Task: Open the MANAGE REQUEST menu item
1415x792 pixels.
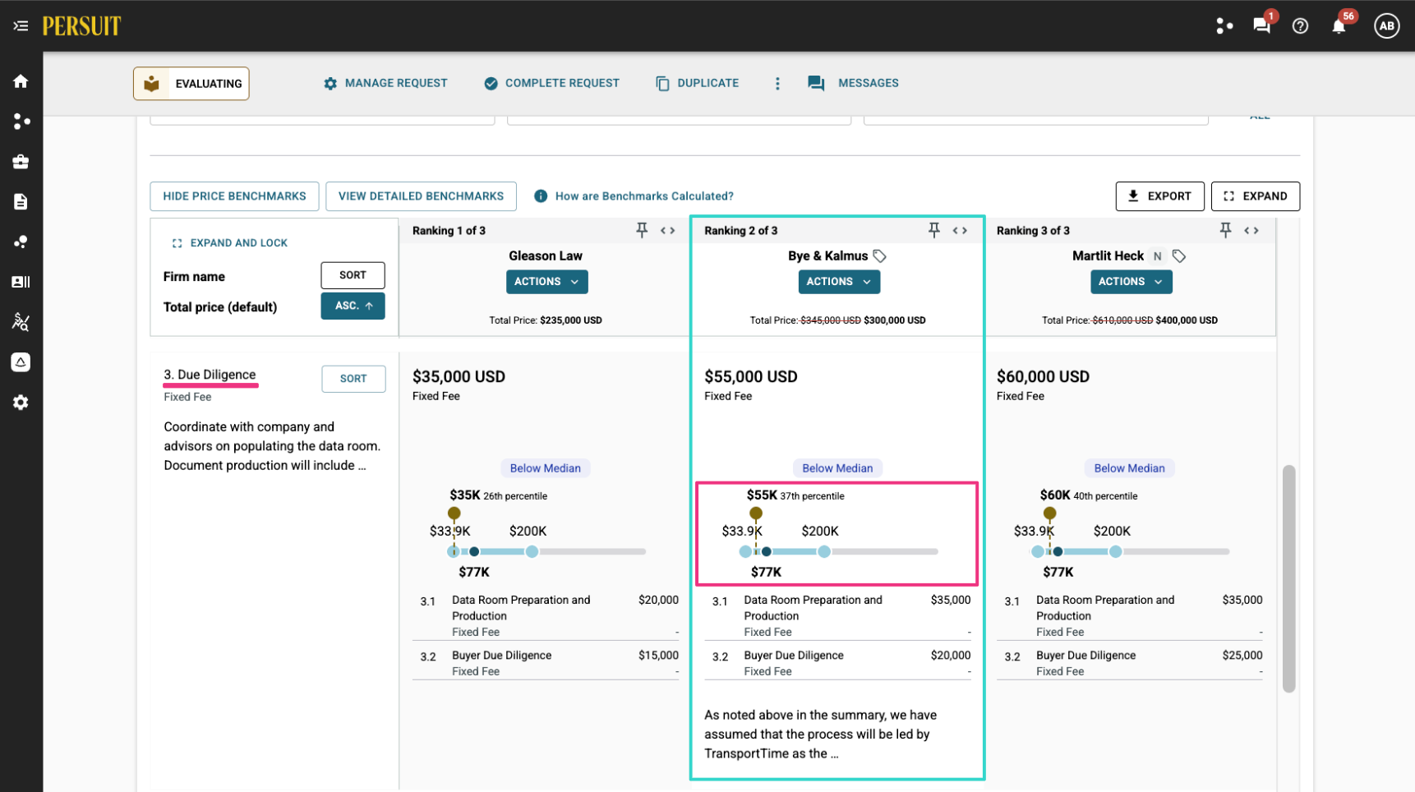Action: point(385,83)
